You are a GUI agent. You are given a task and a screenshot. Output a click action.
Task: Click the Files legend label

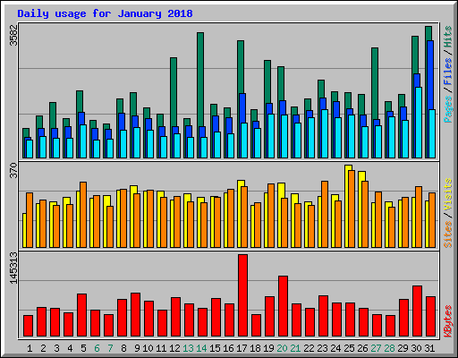click(447, 72)
